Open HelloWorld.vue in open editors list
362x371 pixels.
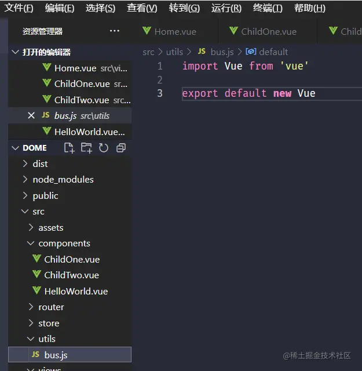point(70,132)
